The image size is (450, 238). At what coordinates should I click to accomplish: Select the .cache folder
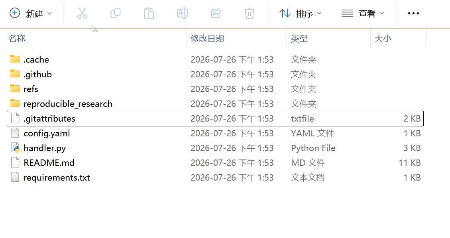215,59
